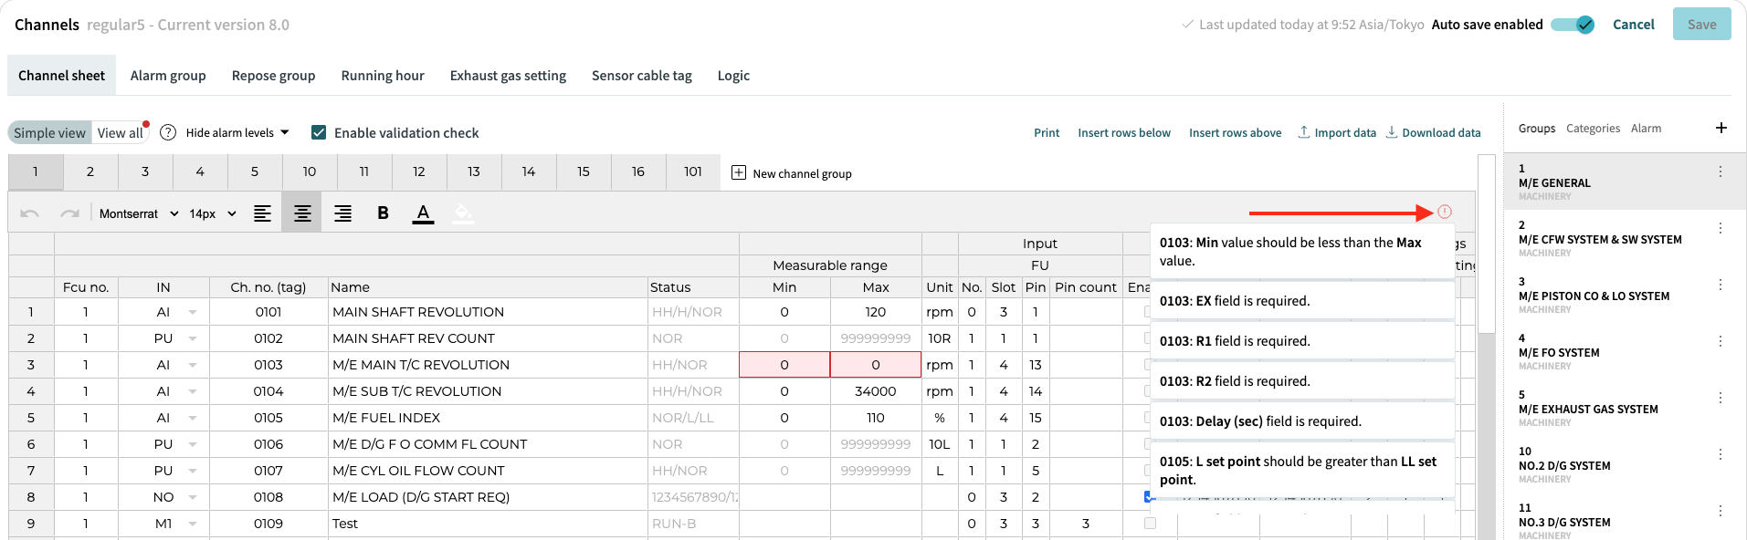This screenshot has width=1747, height=540.
Task: Uncheck Enable validation check
Action: click(x=319, y=132)
